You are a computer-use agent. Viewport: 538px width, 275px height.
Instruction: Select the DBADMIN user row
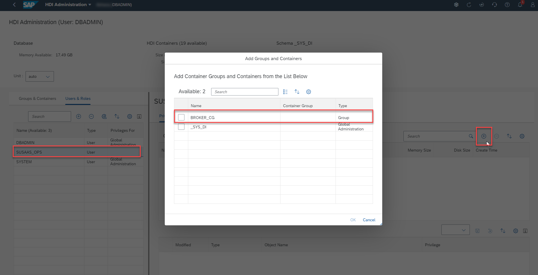tap(78, 142)
